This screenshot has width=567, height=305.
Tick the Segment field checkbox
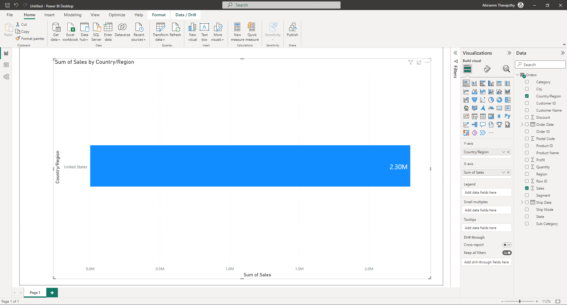tap(527, 195)
